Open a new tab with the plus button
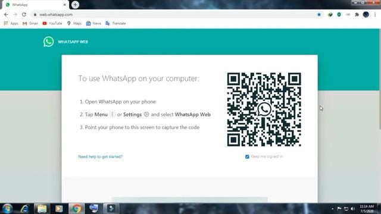 (75, 5)
